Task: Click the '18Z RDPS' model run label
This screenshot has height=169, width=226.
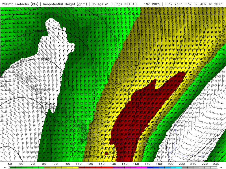Action: click(152, 4)
